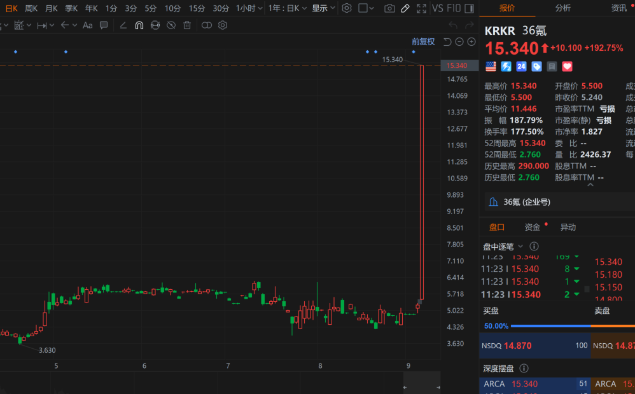Screen dimensions: 635x394
Task: Open chart settings gear in top toolbar
Action: point(347,8)
